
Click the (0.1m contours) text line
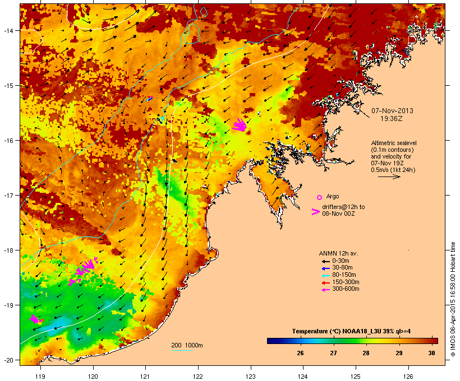(392, 150)
